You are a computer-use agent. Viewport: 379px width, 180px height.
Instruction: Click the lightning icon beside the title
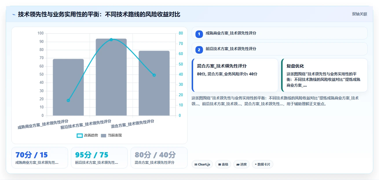click(14, 14)
